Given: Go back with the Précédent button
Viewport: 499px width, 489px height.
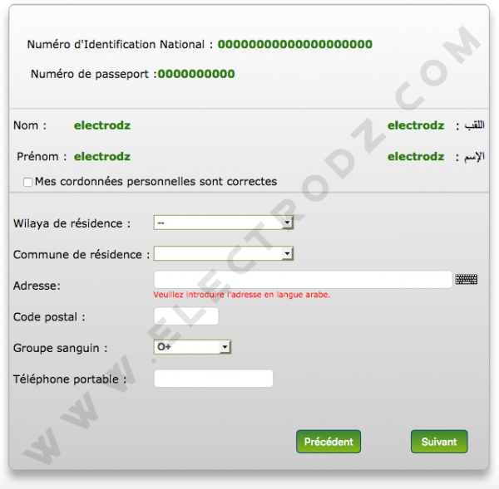Looking at the screenshot, I should click(329, 442).
